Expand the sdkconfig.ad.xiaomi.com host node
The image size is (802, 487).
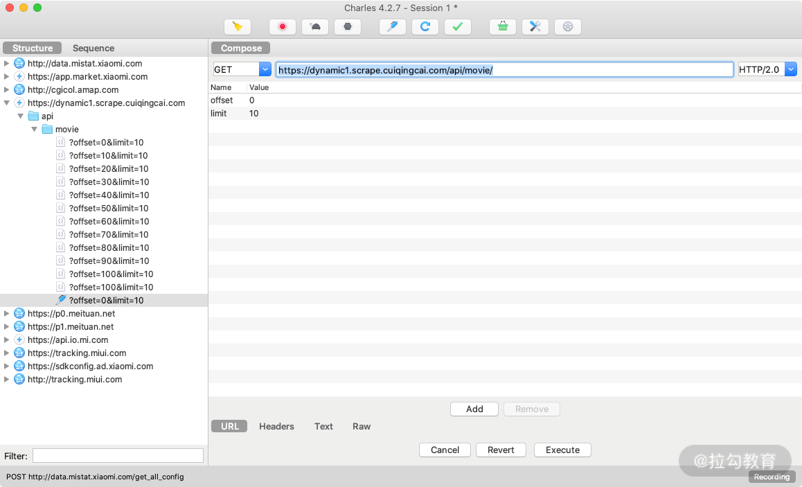tap(7, 366)
